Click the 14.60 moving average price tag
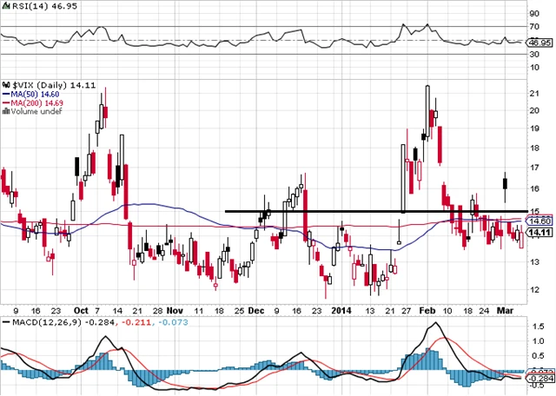The width and height of the screenshot is (556, 396). tap(539, 221)
